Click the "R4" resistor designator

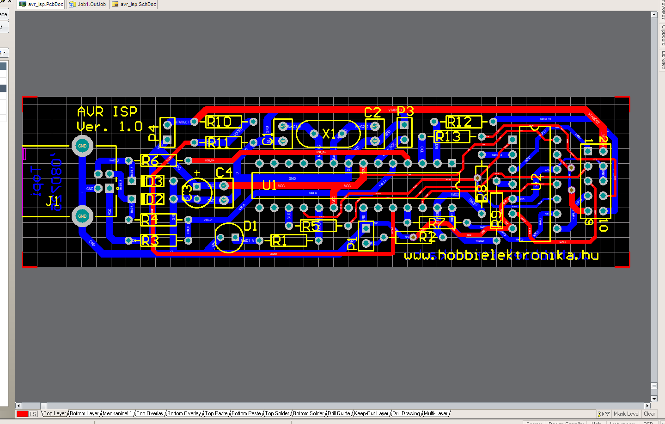[x=149, y=220]
